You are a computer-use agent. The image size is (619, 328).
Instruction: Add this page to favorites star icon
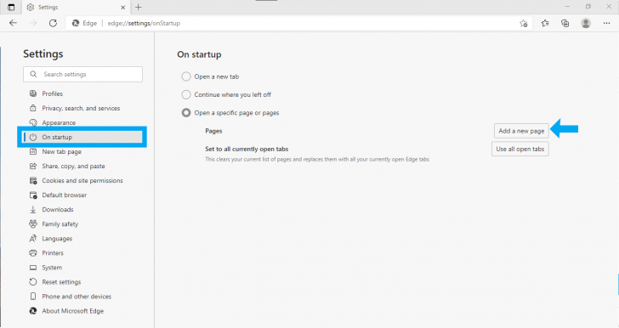point(524,23)
